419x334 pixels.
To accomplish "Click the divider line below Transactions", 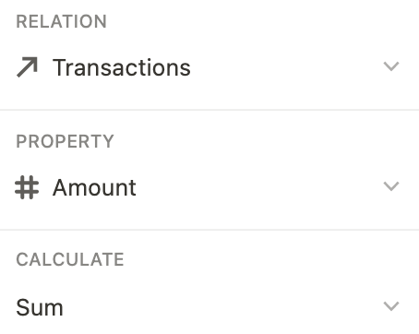I will [x=209, y=110].
